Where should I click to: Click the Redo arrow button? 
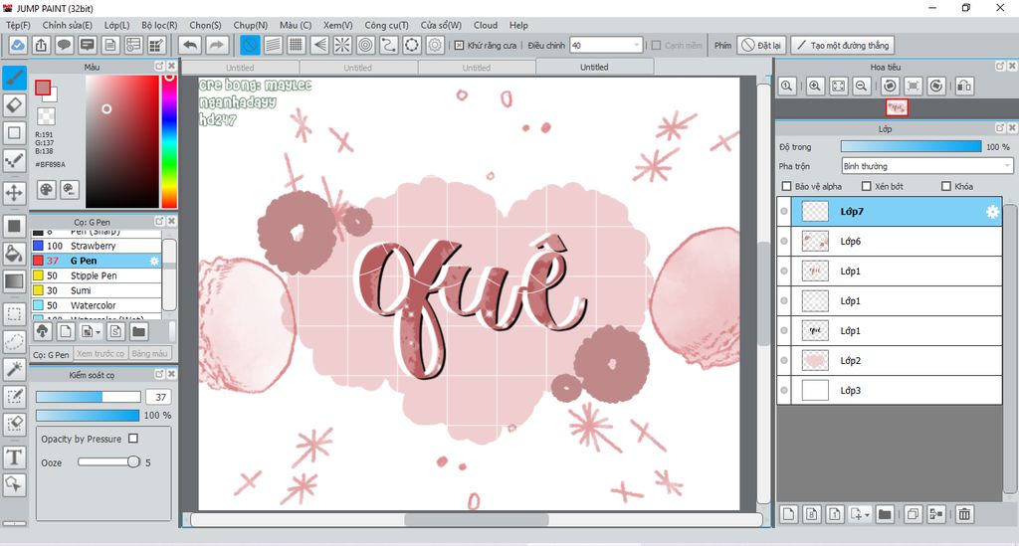(x=217, y=46)
